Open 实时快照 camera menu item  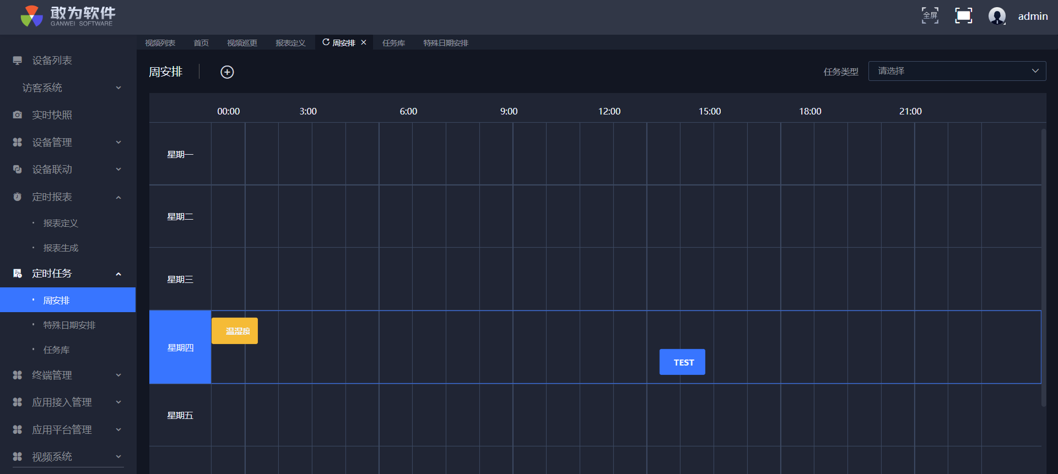tap(52, 115)
